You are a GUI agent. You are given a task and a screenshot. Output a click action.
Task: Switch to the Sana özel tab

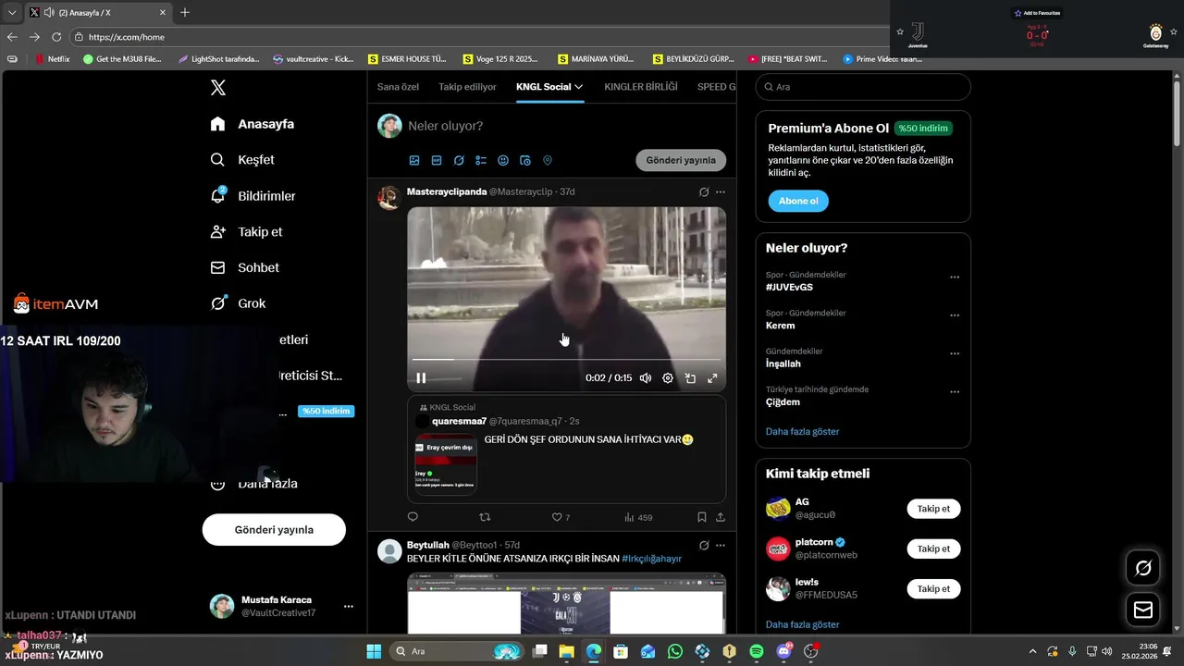coord(398,87)
